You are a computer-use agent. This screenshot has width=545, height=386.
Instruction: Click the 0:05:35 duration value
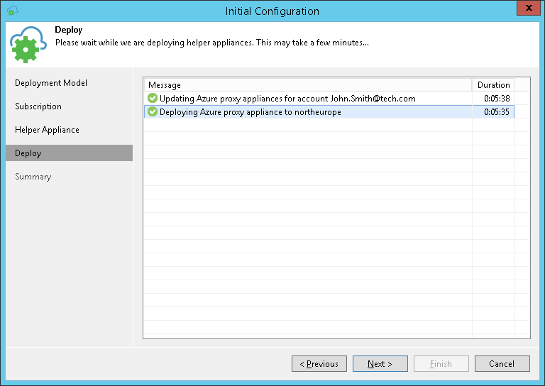pyautogui.click(x=497, y=112)
